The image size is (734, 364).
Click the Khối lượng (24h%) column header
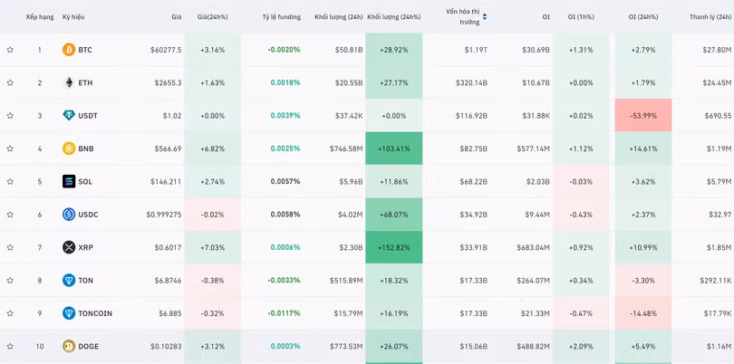393,16
